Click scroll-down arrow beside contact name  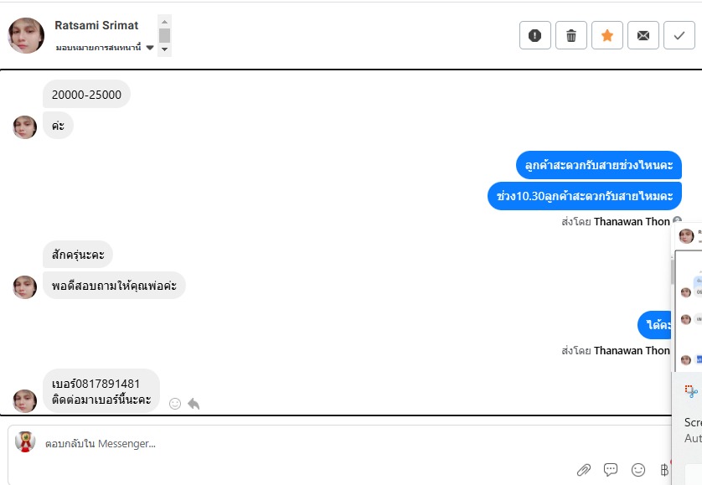click(164, 49)
